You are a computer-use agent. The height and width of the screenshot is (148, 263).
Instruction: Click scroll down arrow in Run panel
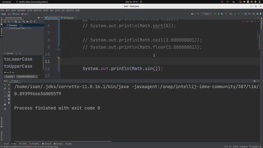pos(9,88)
